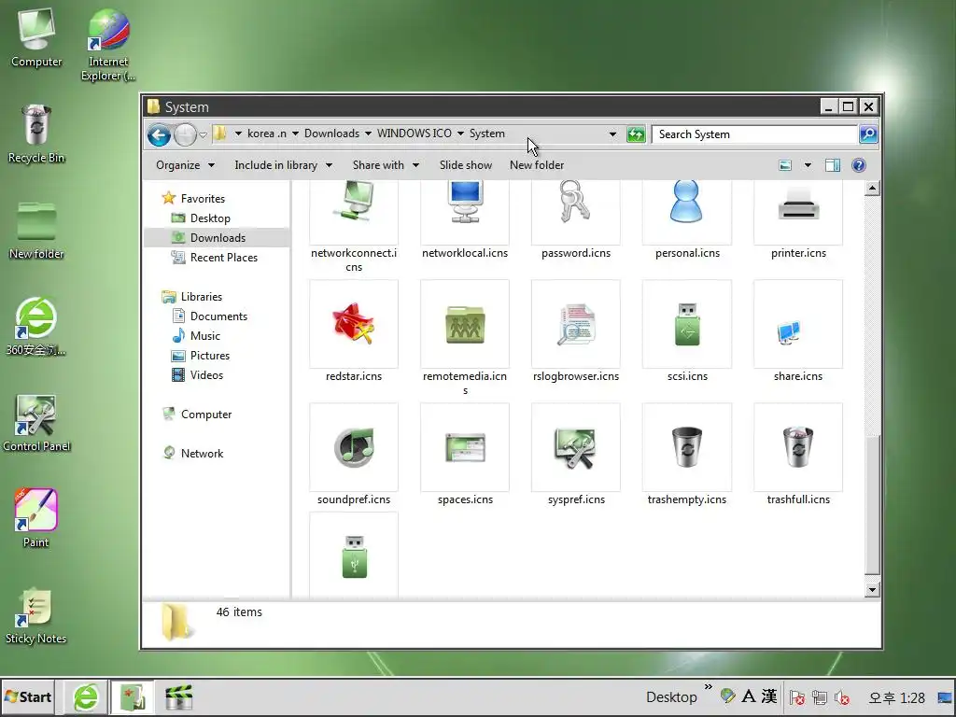The width and height of the screenshot is (956, 717).
Task: Open Recent Places in sidebar
Action: click(x=223, y=258)
